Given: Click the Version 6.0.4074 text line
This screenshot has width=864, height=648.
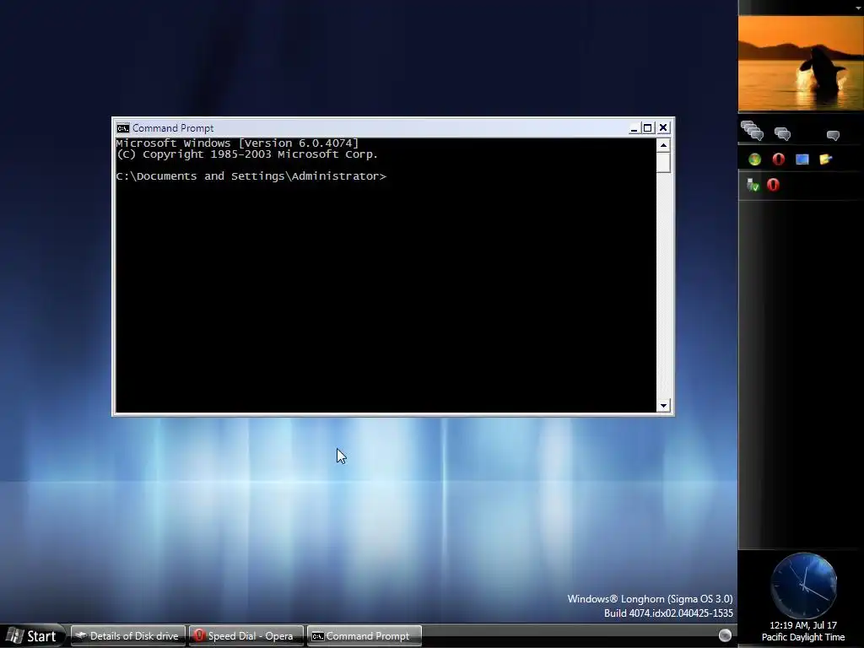Looking at the screenshot, I should (237, 143).
